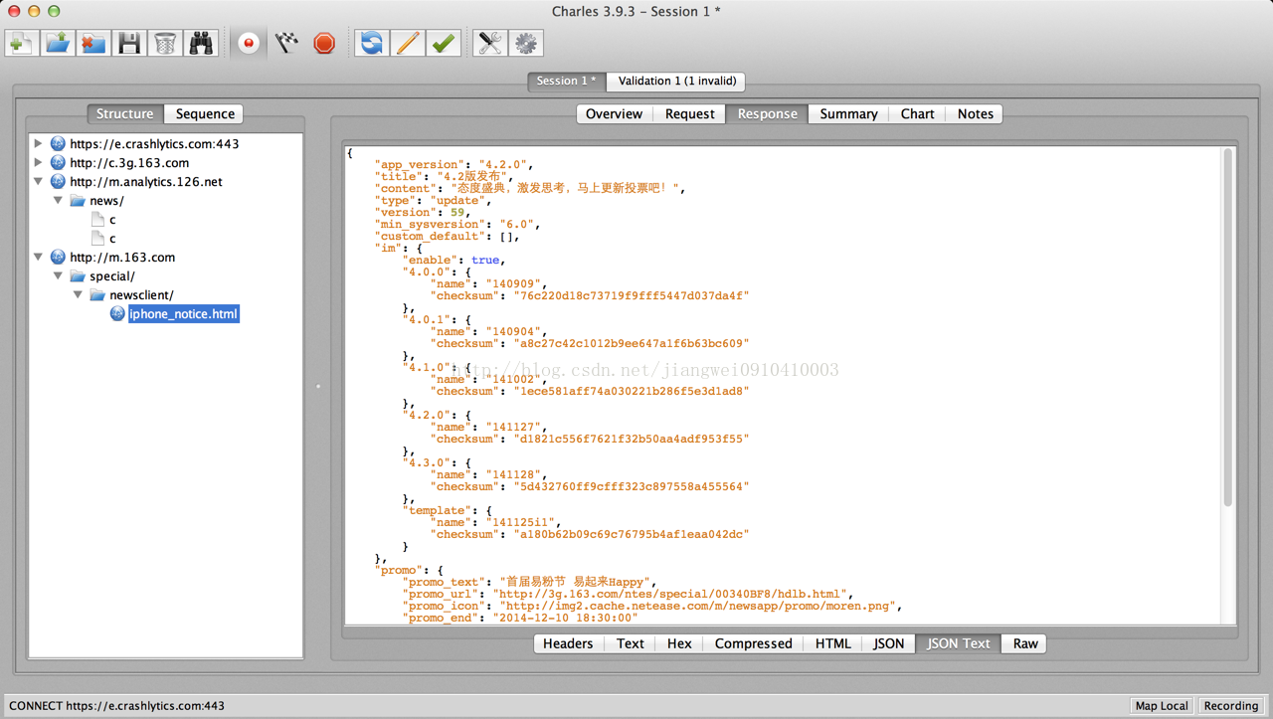The image size is (1273, 719).
Task: Click the Repeat request icon
Action: click(371, 43)
